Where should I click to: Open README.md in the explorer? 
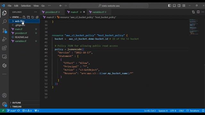point(24,37)
